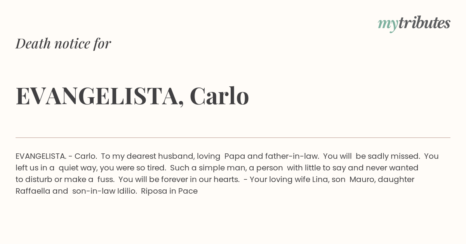
Task: Click 'EVANGELISTA. - Carlo.' at the paragraph start
Action: 56,156
